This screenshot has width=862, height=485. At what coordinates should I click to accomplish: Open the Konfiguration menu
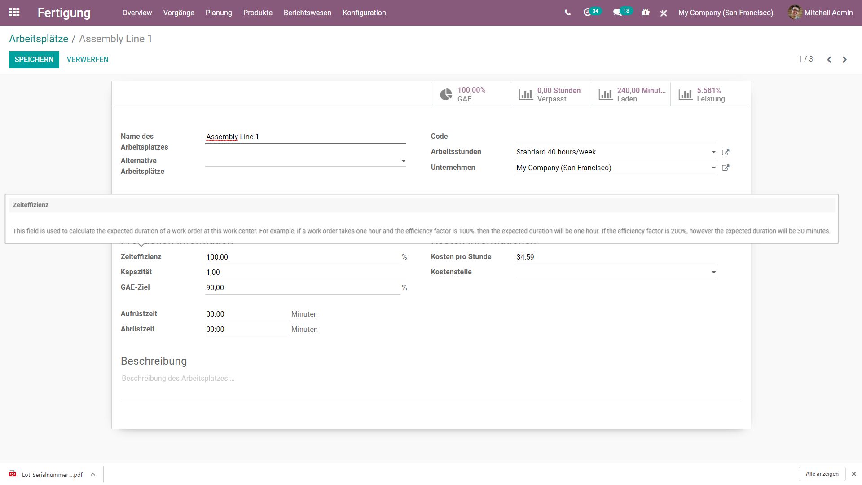[364, 13]
